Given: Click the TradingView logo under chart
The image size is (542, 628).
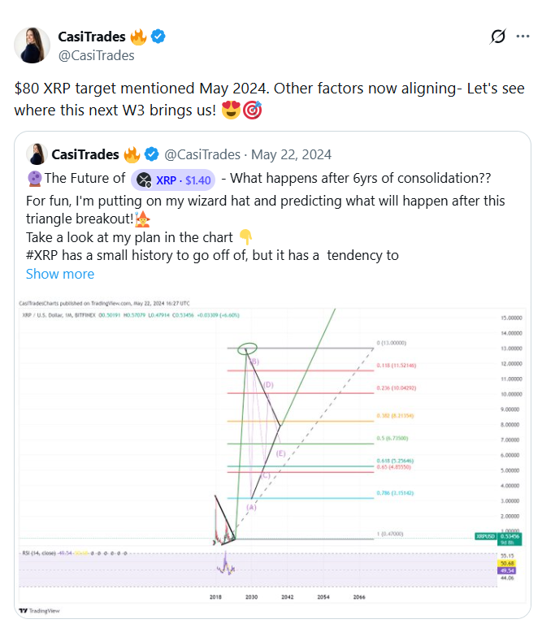Looking at the screenshot, I should 34,610.
